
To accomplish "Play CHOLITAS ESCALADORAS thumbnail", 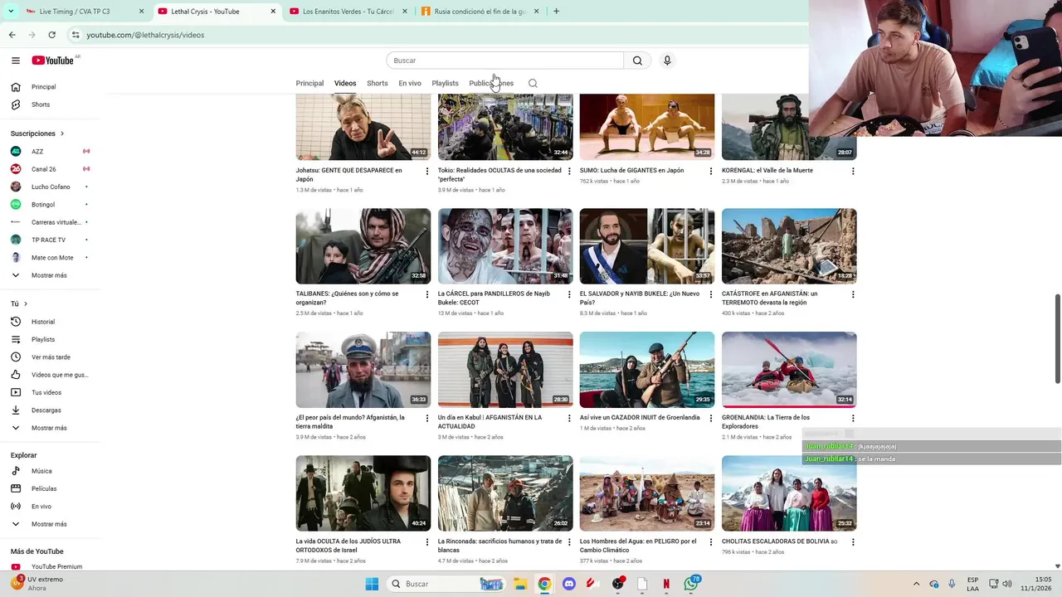I will (x=789, y=493).
